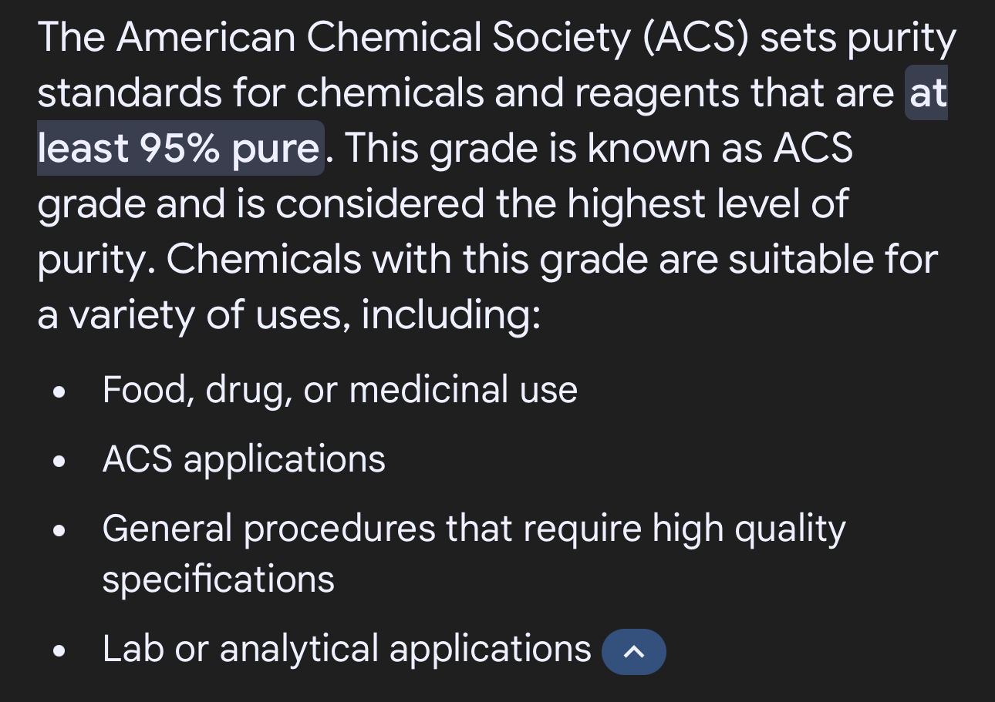
Task: Click the highlighted "least 95% pure" text
Action: pyautogui.click(x=178, y=148)
